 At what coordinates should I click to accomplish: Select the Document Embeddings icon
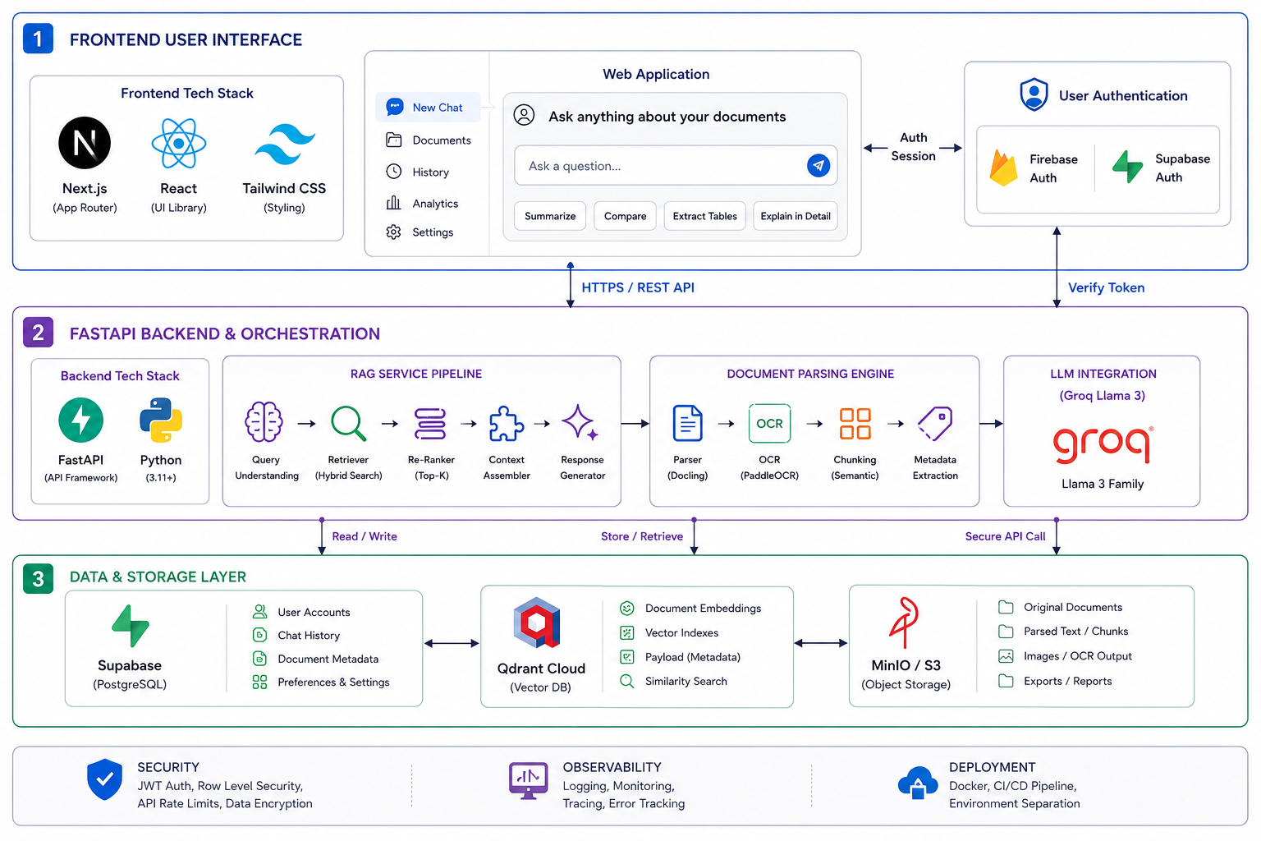[627, 608]
